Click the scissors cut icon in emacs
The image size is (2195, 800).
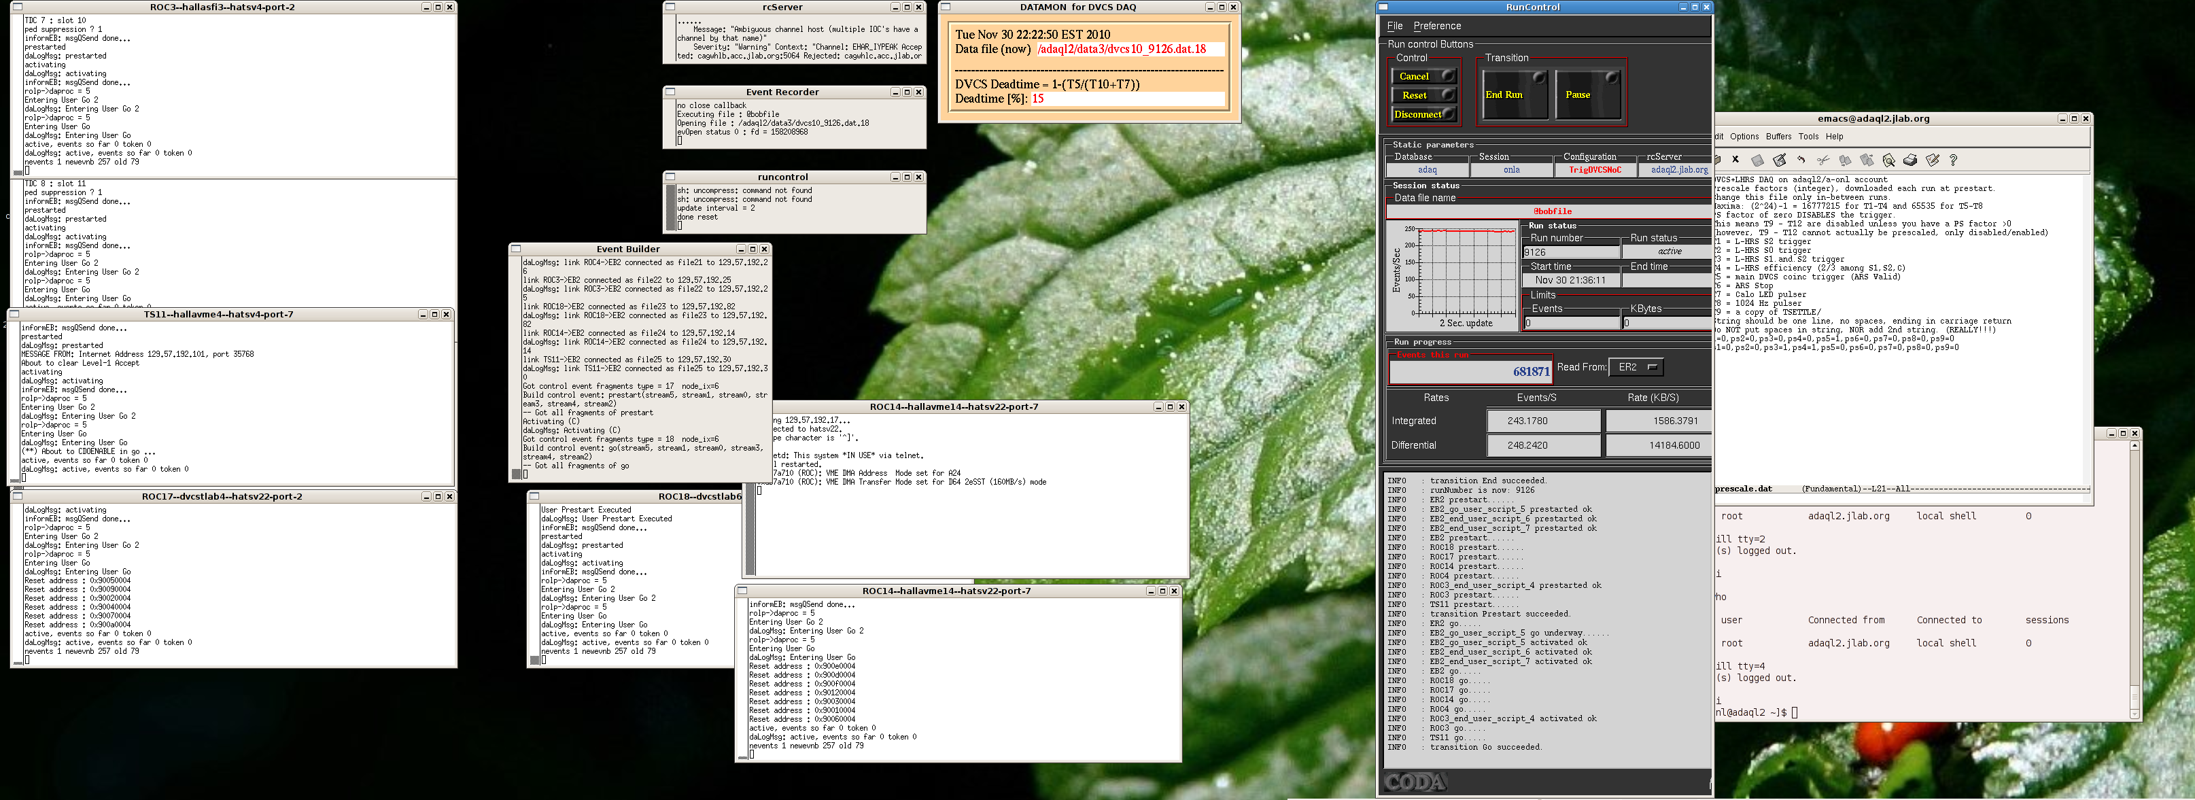pyautogui.click(x=1822, y=159)
